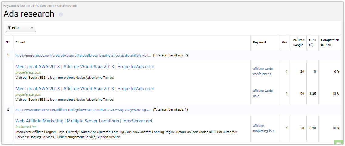The image size is (345, 146).
Task: Open the interserver.net affiliate URL link
Action: (83, 110)
